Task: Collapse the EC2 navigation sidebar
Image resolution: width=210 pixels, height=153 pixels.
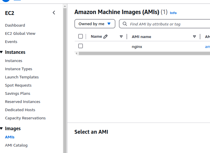Action: click(54, 13)
